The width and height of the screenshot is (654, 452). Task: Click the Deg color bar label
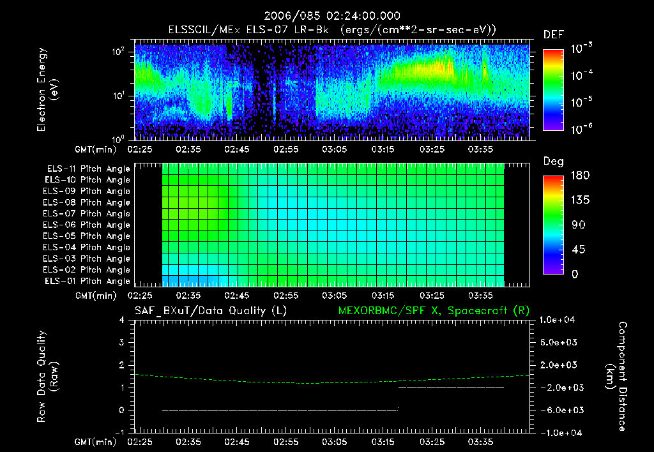click(x=554, y=162)
